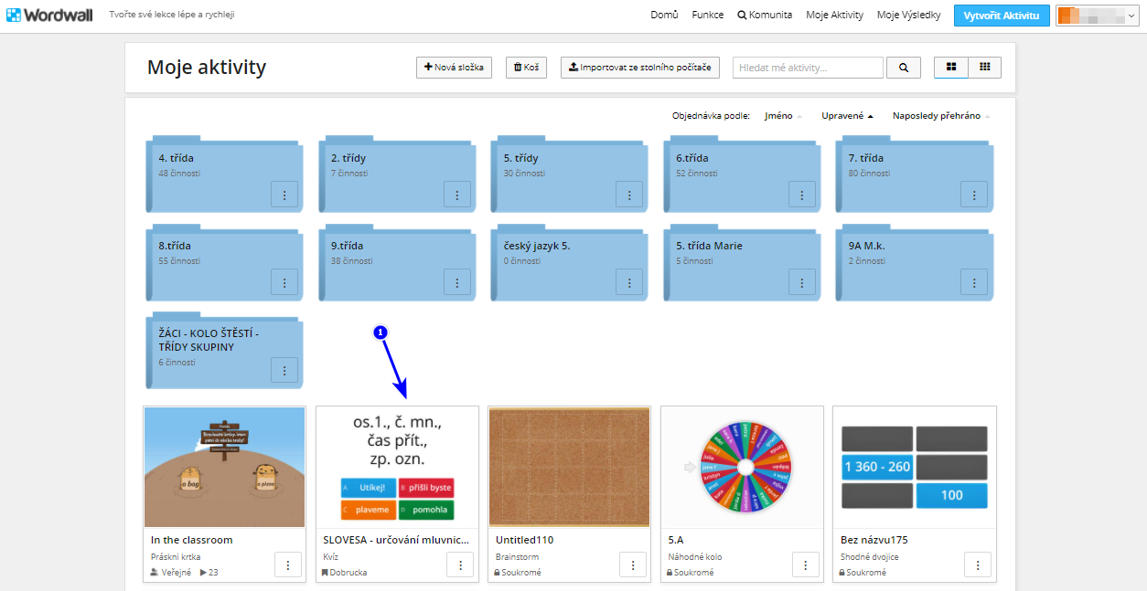Open options for 5. třídy folder

point(629,195)
